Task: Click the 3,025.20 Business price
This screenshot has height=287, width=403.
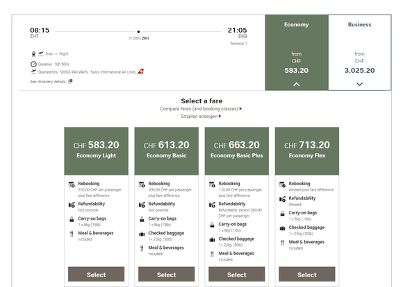Action: coord(359,70)
